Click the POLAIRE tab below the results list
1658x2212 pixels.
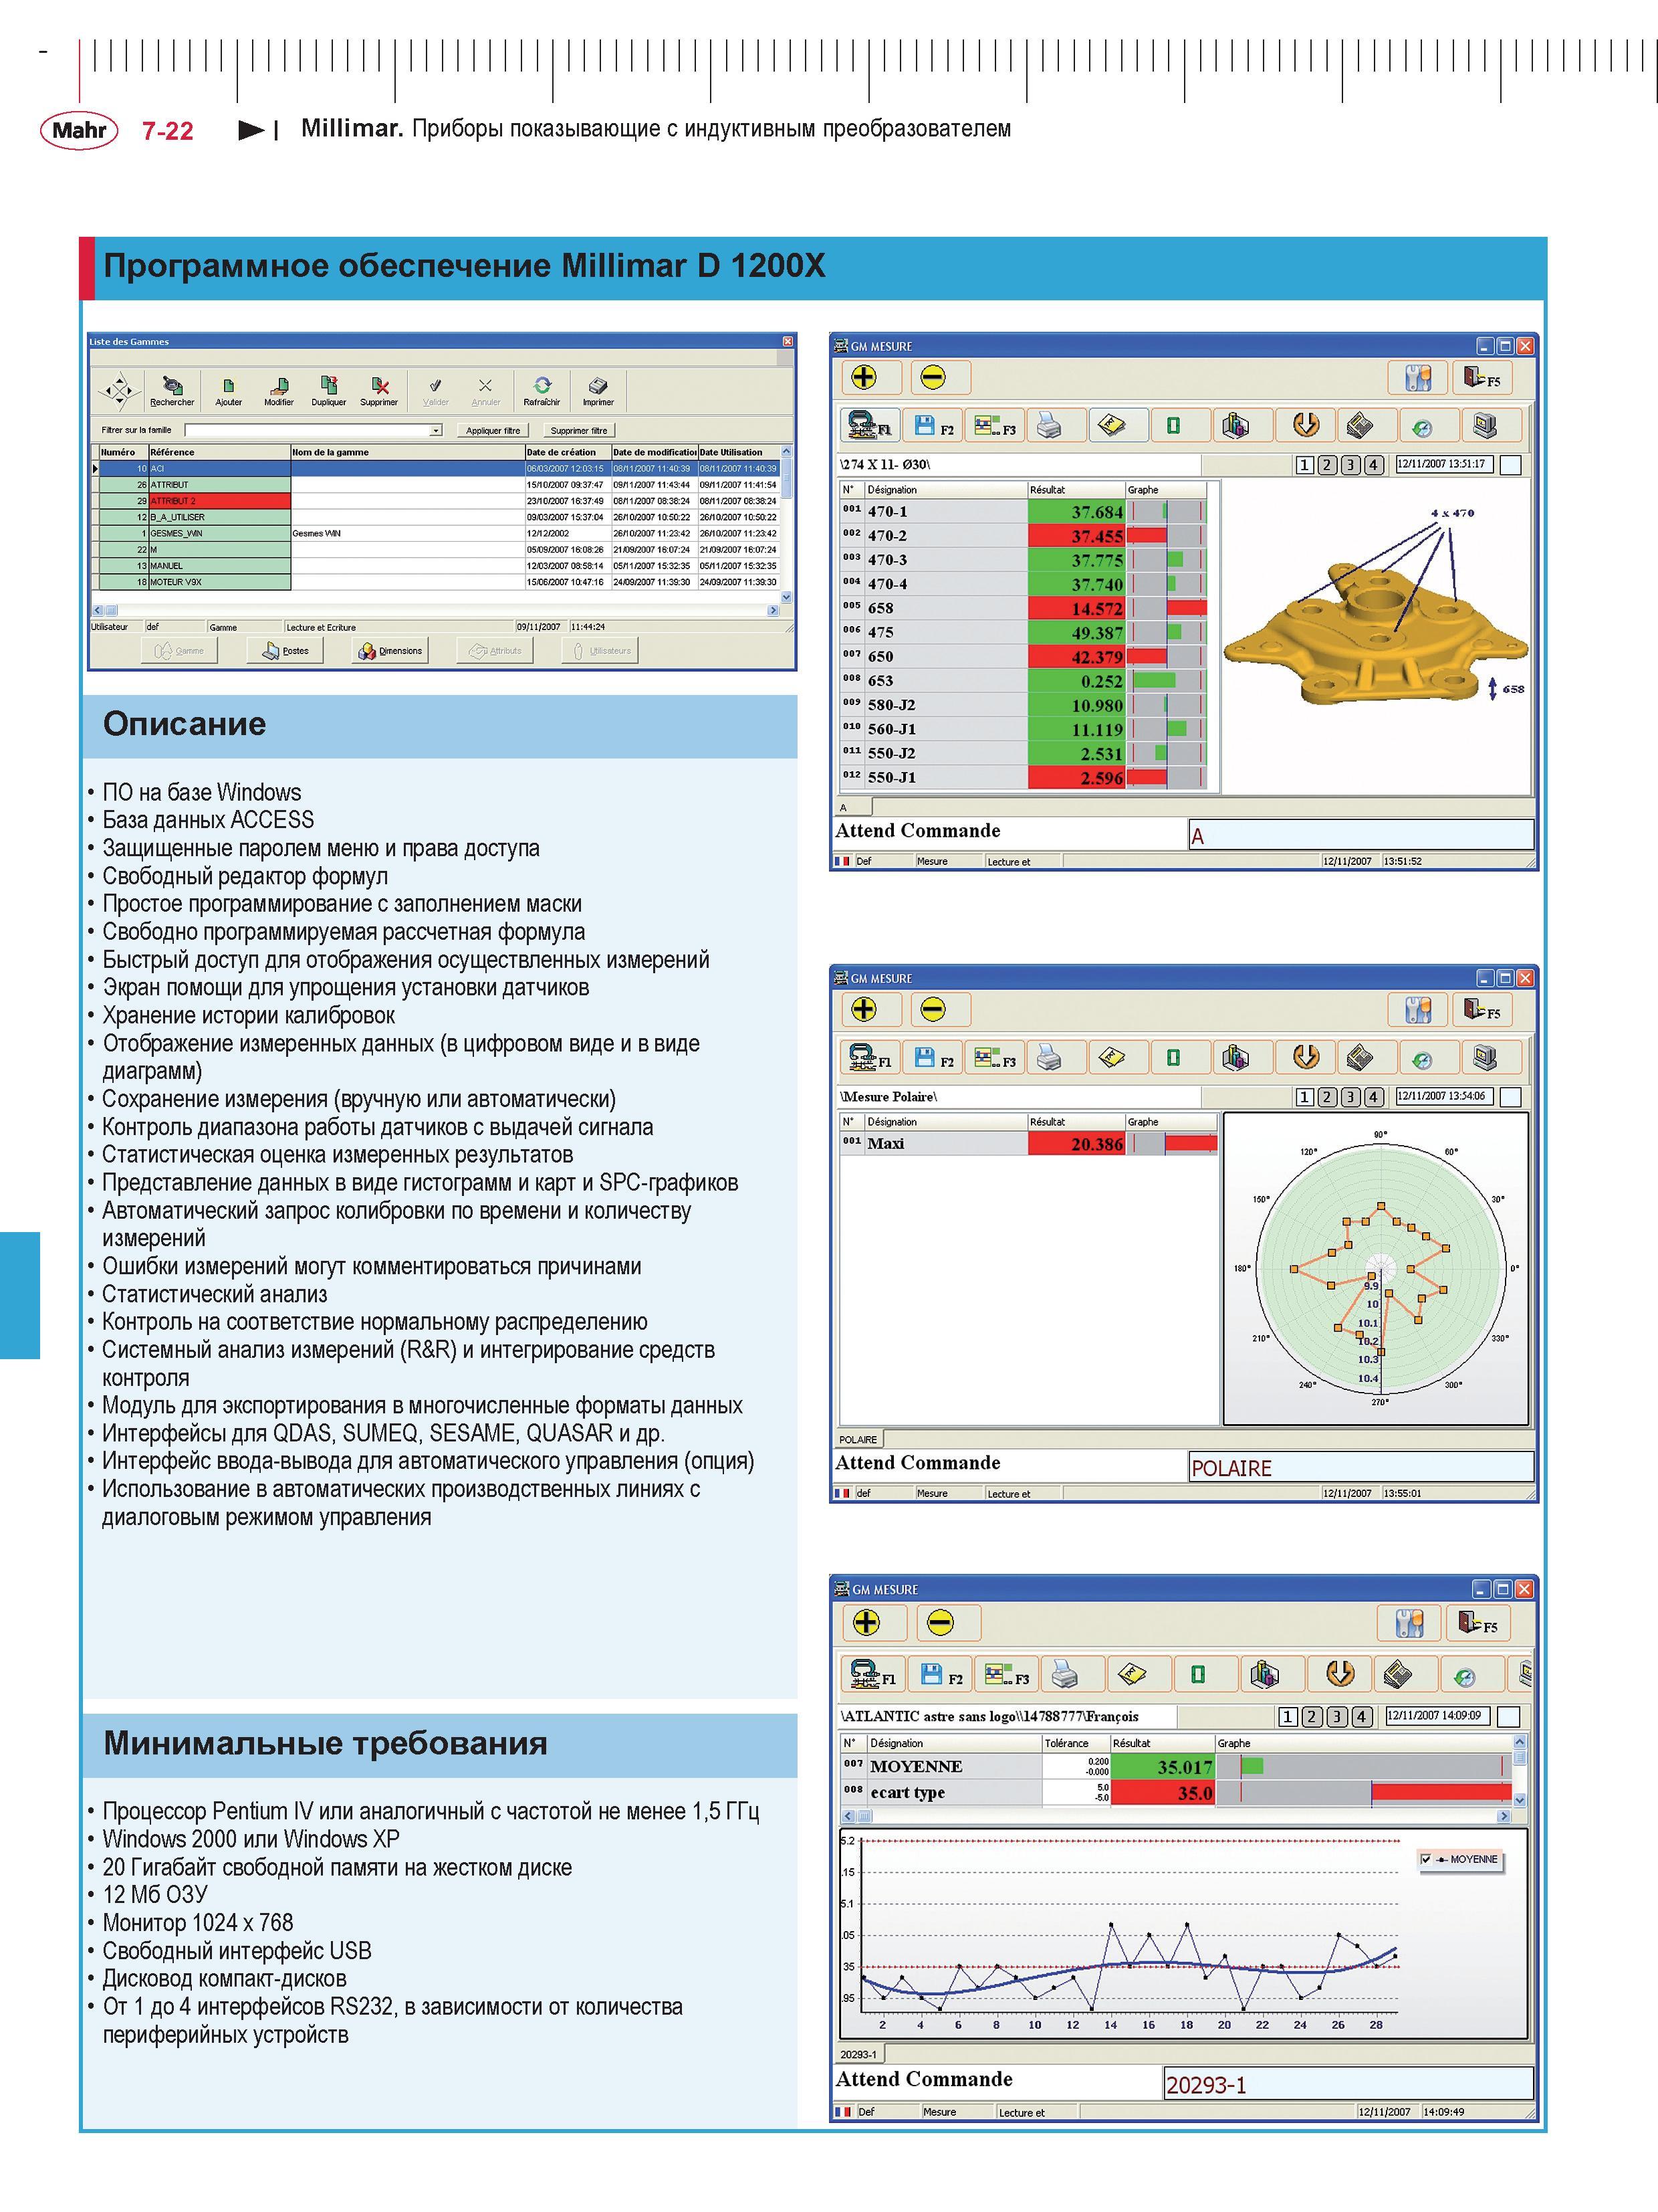point(858,1440)
